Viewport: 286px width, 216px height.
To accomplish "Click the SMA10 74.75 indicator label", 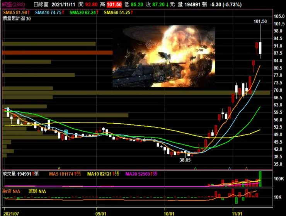I will [49, 13].
